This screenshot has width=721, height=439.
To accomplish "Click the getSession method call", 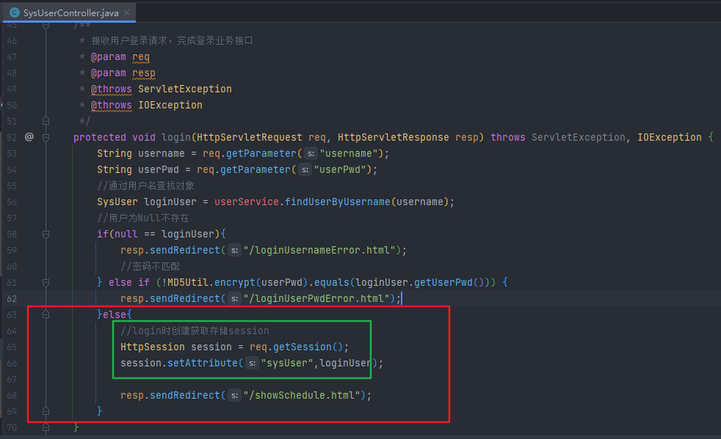I will point(302,347).
